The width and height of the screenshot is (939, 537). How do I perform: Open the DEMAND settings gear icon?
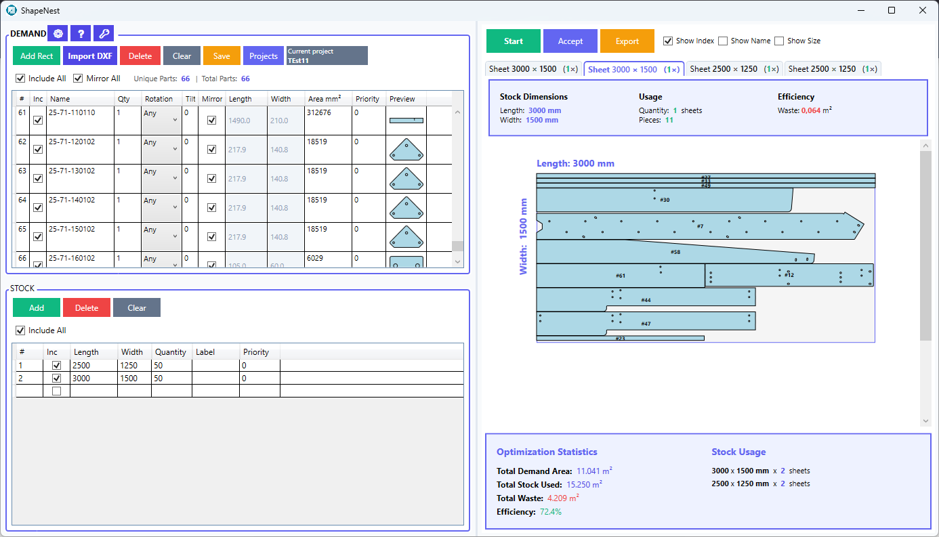click(x=58, y=33)
